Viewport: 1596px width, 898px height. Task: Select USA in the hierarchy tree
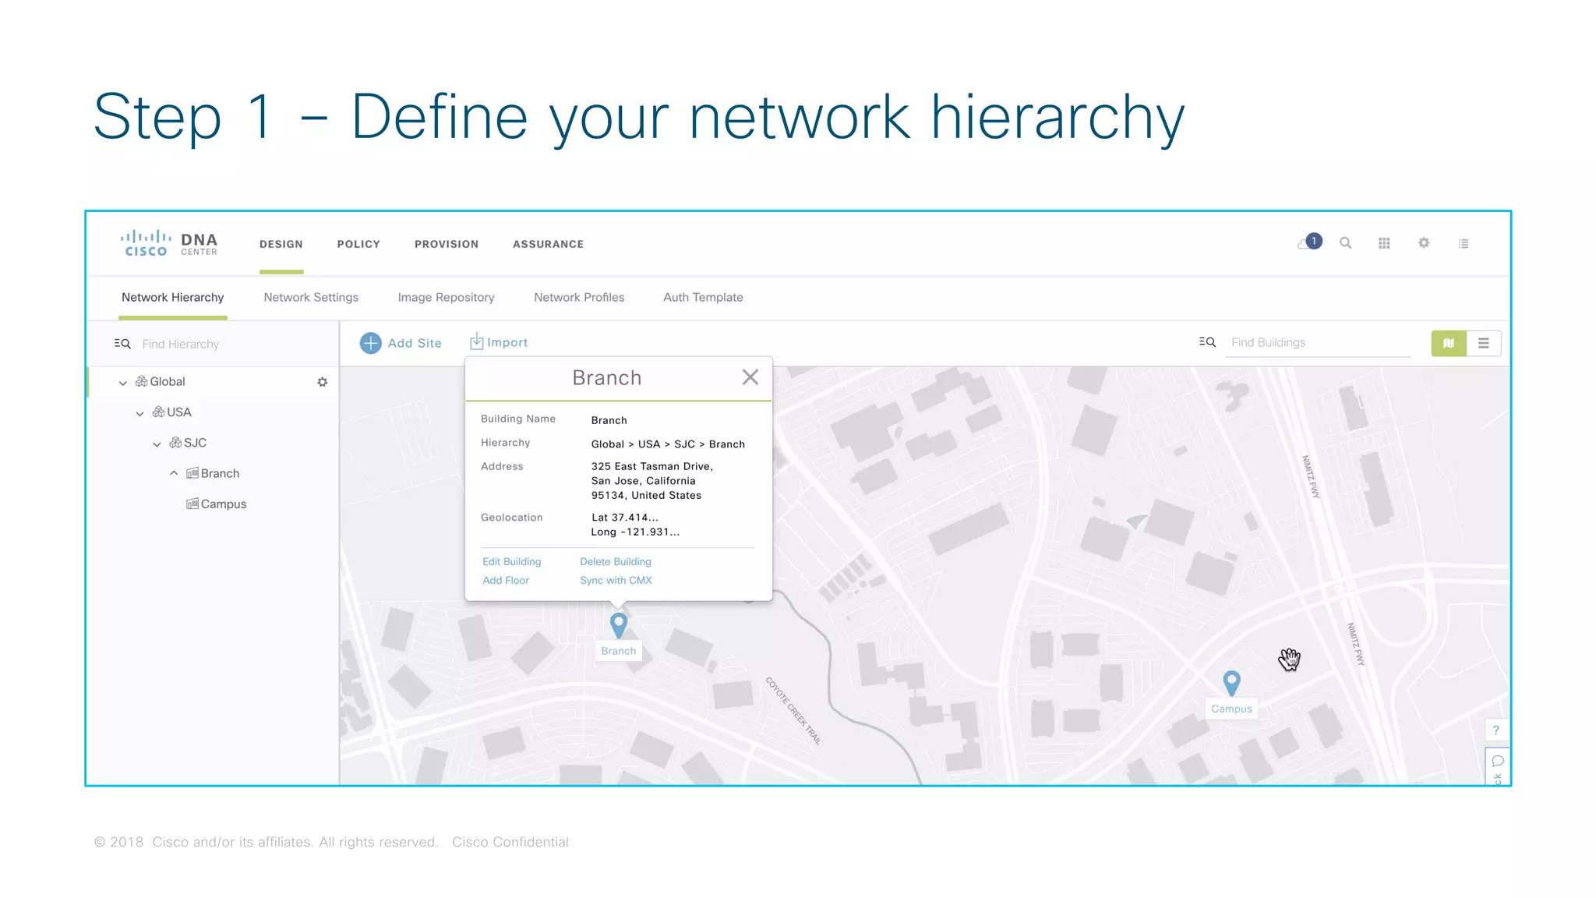[x=178, y=412]
